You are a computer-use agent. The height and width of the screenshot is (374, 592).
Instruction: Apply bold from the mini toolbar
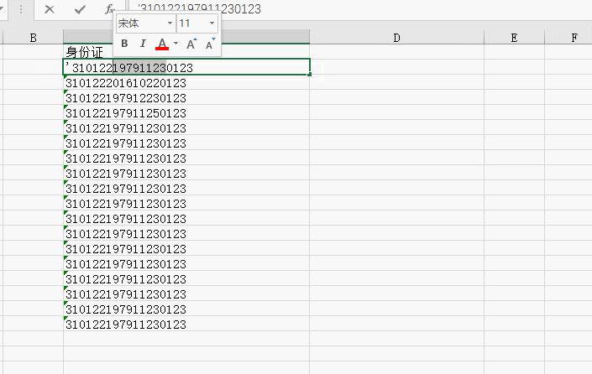tap(124, 44)
